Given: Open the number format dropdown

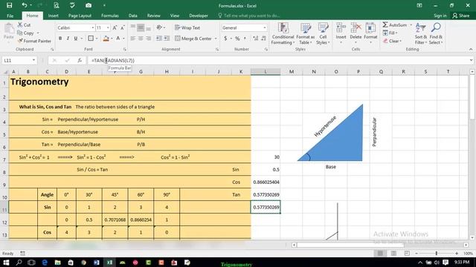Looking at the screenshot, I should point(265,28).
